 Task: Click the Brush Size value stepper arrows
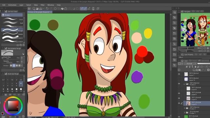20,58
